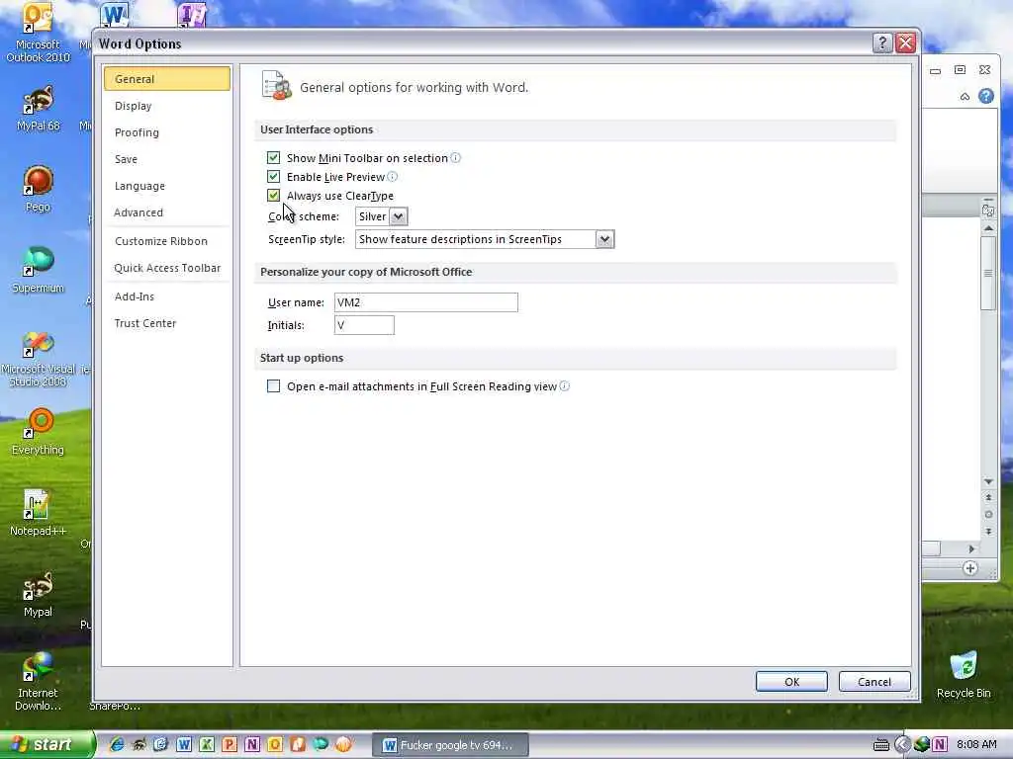The width and height of the screenshot is (1013, 759).
Task: Open the MyPal 68 desktop icon
Action: coord(38,108)
